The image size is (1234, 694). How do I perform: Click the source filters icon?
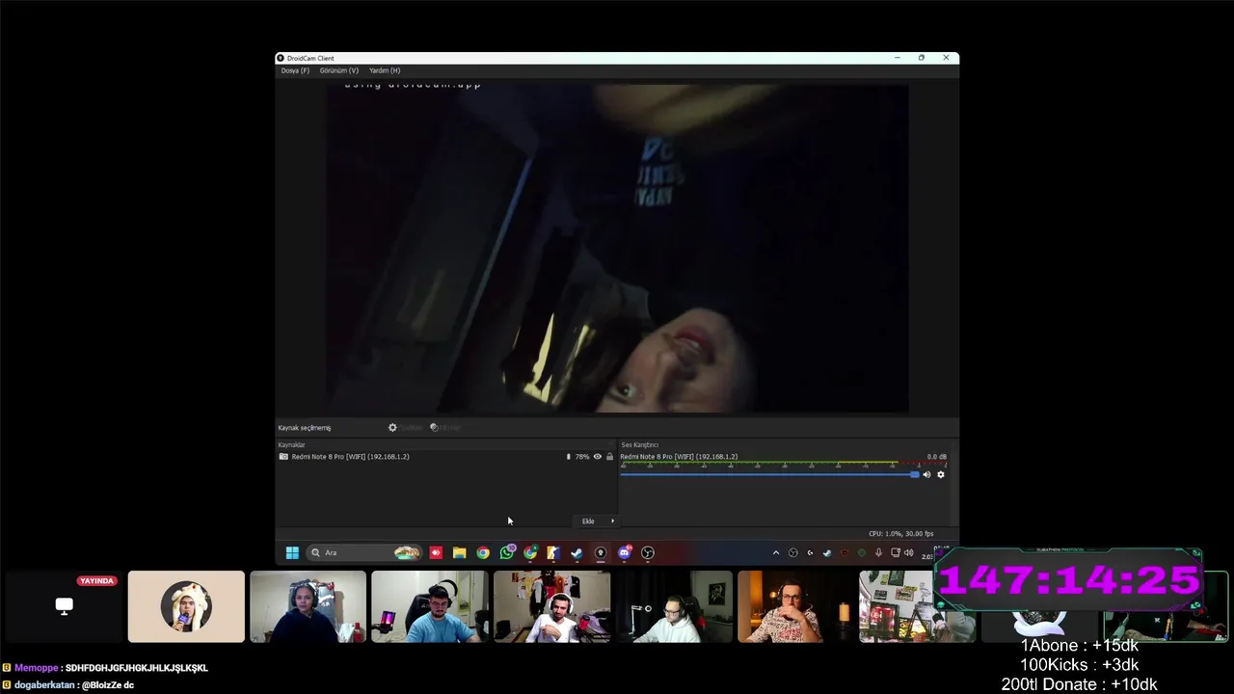(x=434, y=428)
